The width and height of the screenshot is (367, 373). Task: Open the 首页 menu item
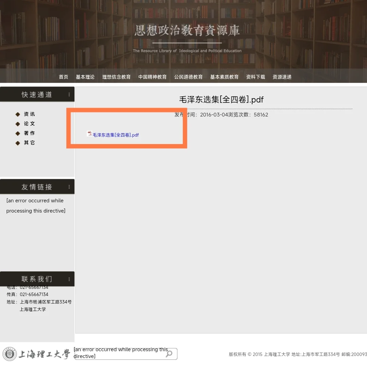63,77
